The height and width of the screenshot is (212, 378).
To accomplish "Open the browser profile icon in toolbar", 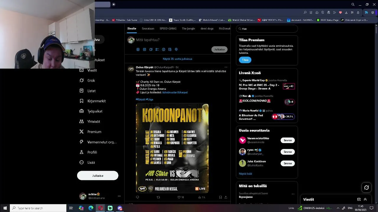I will [358, 12].
